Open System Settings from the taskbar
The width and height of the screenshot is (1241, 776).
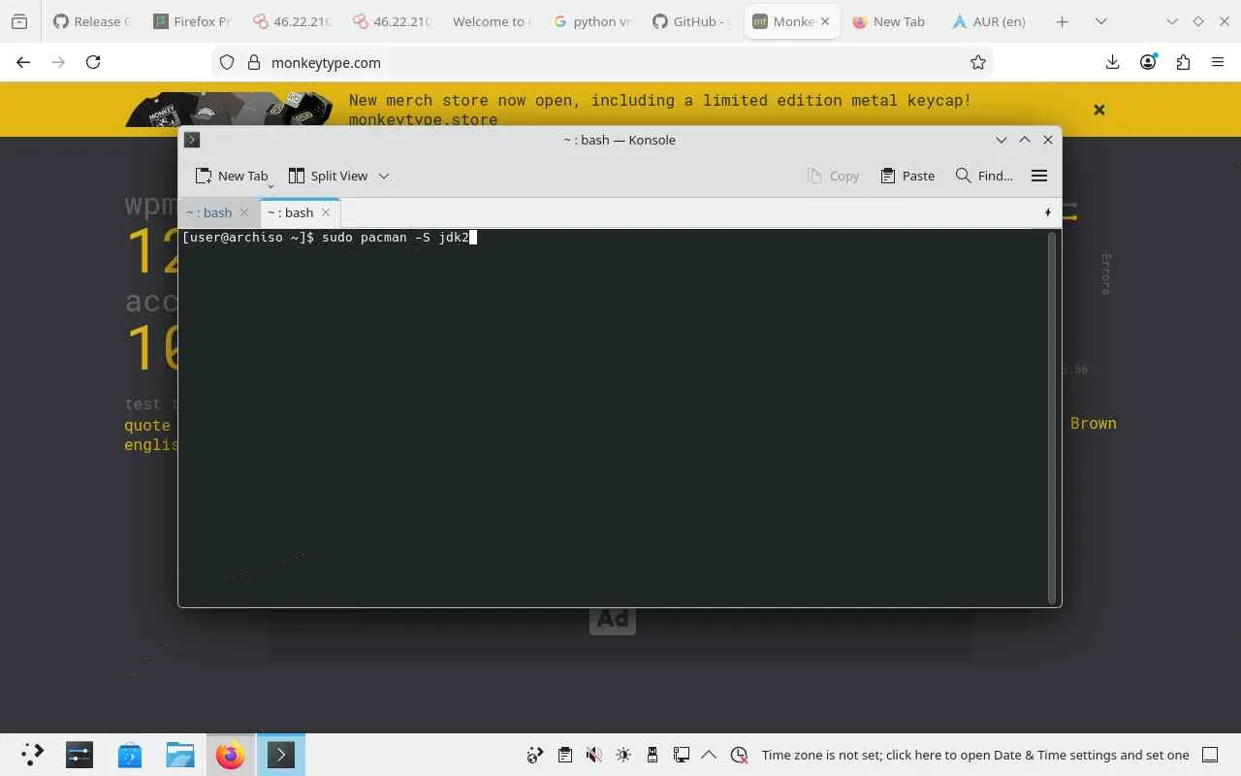(80, 755)
